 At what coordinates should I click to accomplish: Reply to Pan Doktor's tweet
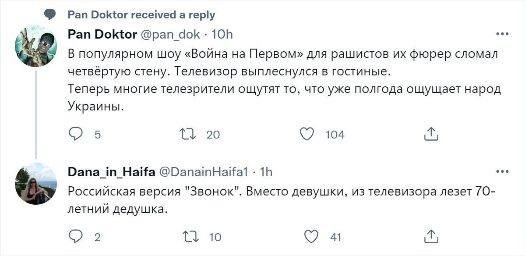(x=76, y=134)
